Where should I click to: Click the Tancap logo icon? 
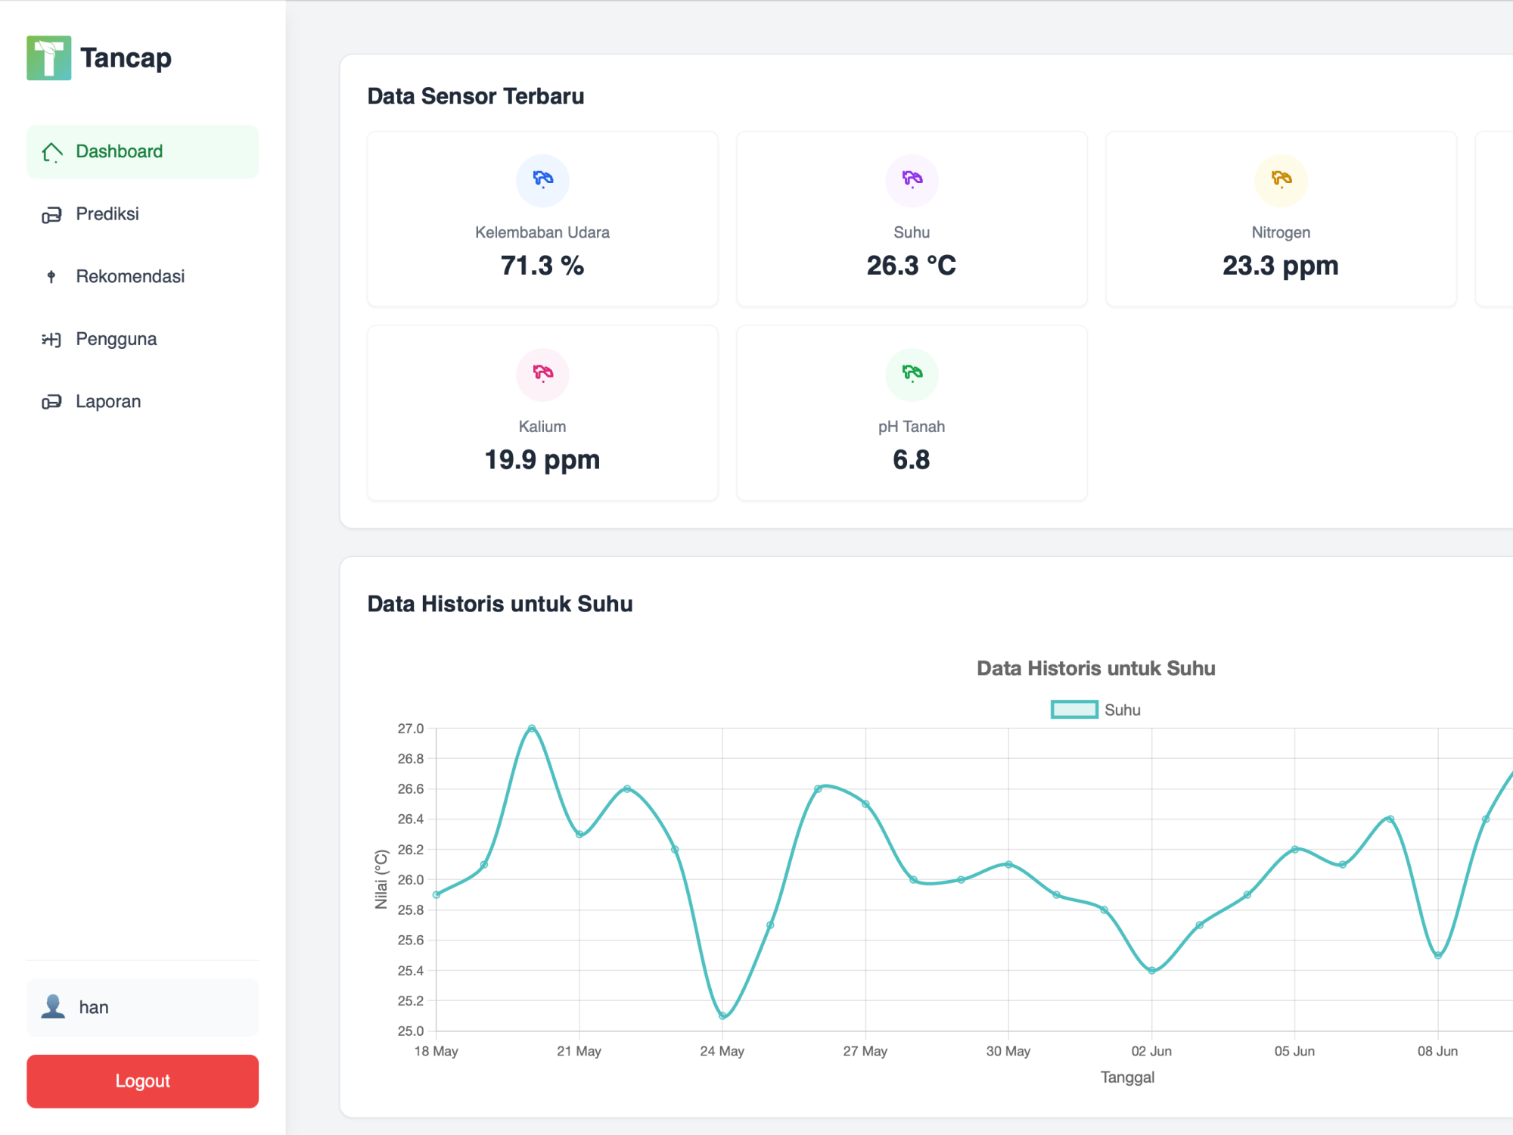(x=49, y=58)
